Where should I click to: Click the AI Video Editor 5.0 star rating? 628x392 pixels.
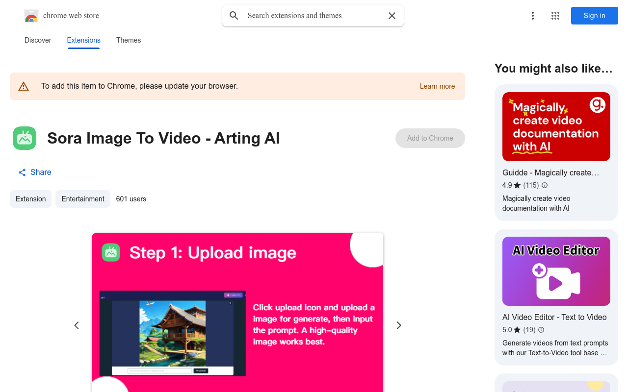tap(511, 330)
